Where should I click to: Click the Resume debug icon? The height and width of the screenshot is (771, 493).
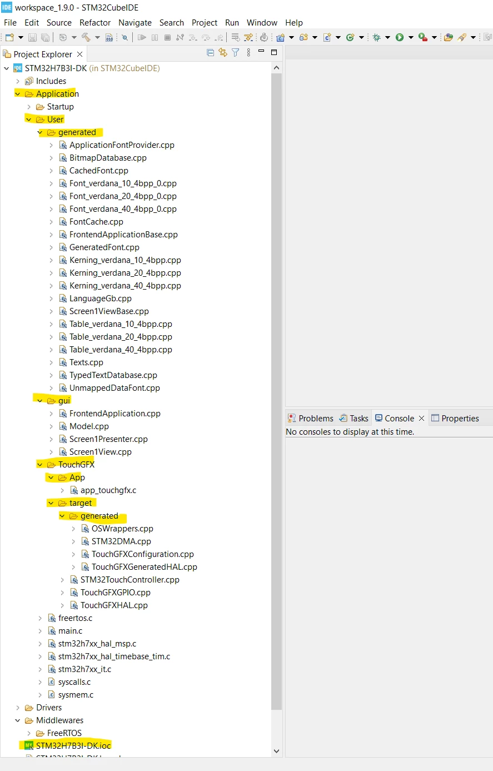(x=142, y=37)
